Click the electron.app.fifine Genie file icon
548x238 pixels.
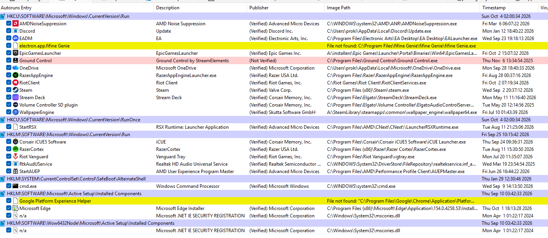16,46
